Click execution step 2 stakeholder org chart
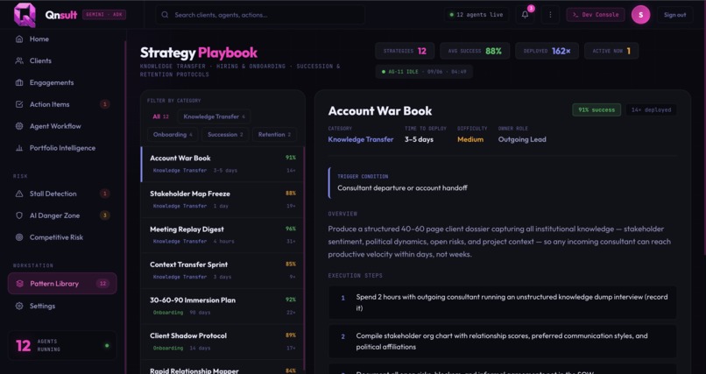This screenshot has width=706, height=374. [502, 341]
